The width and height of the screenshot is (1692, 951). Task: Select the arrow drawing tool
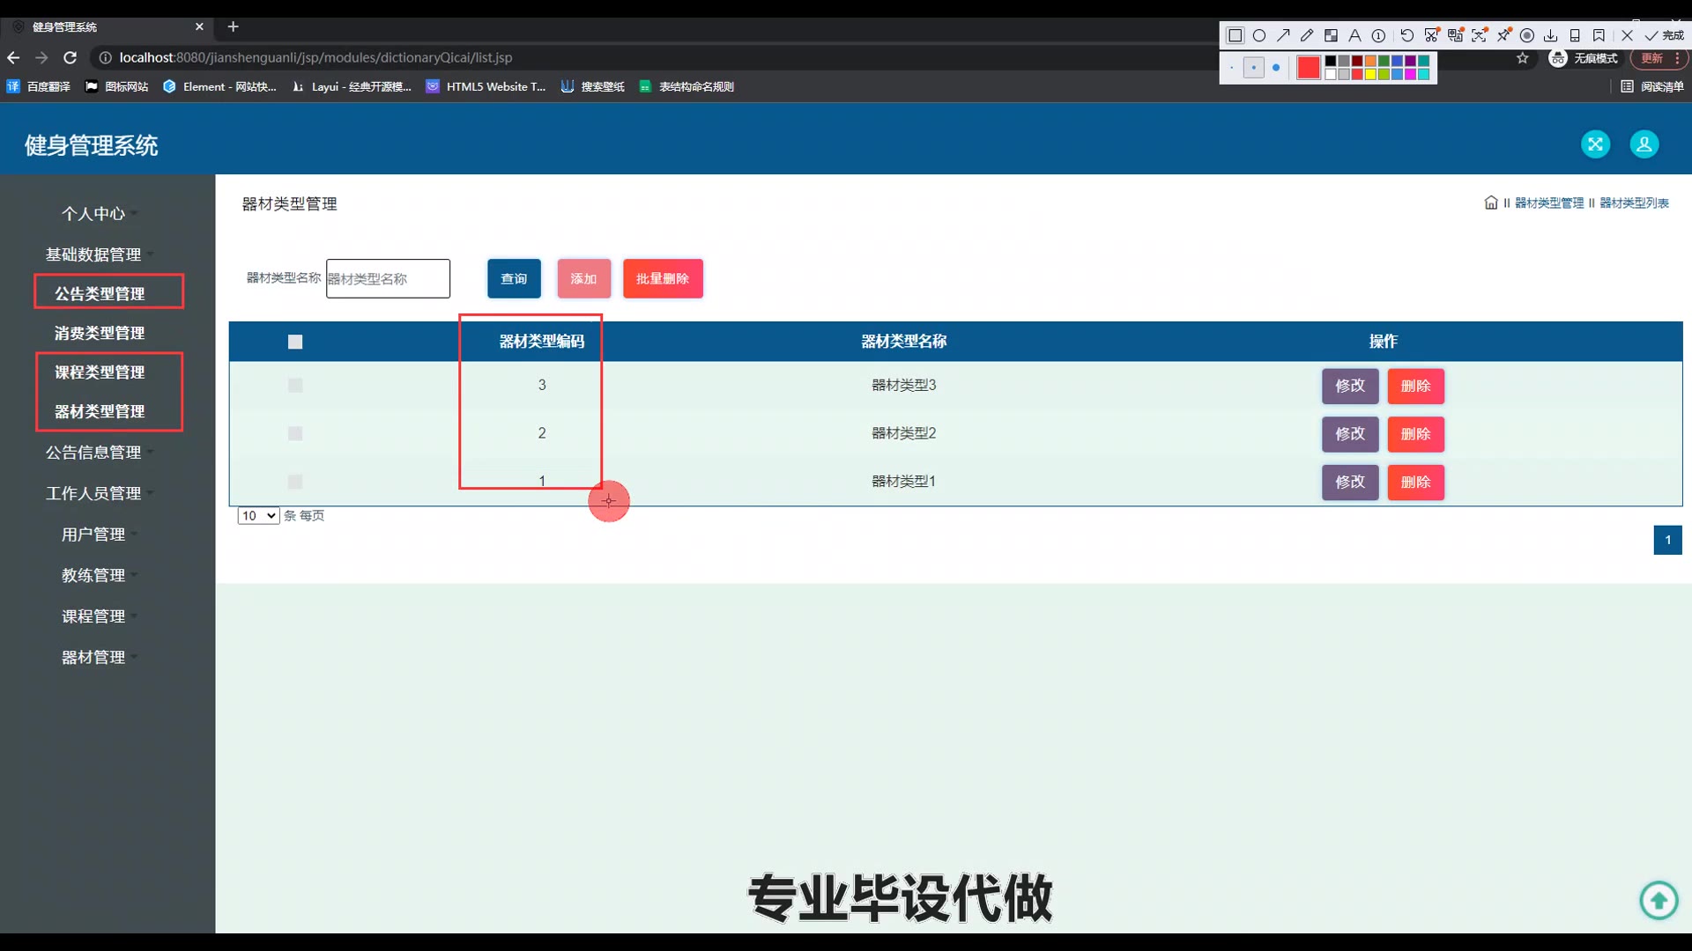1283,36
